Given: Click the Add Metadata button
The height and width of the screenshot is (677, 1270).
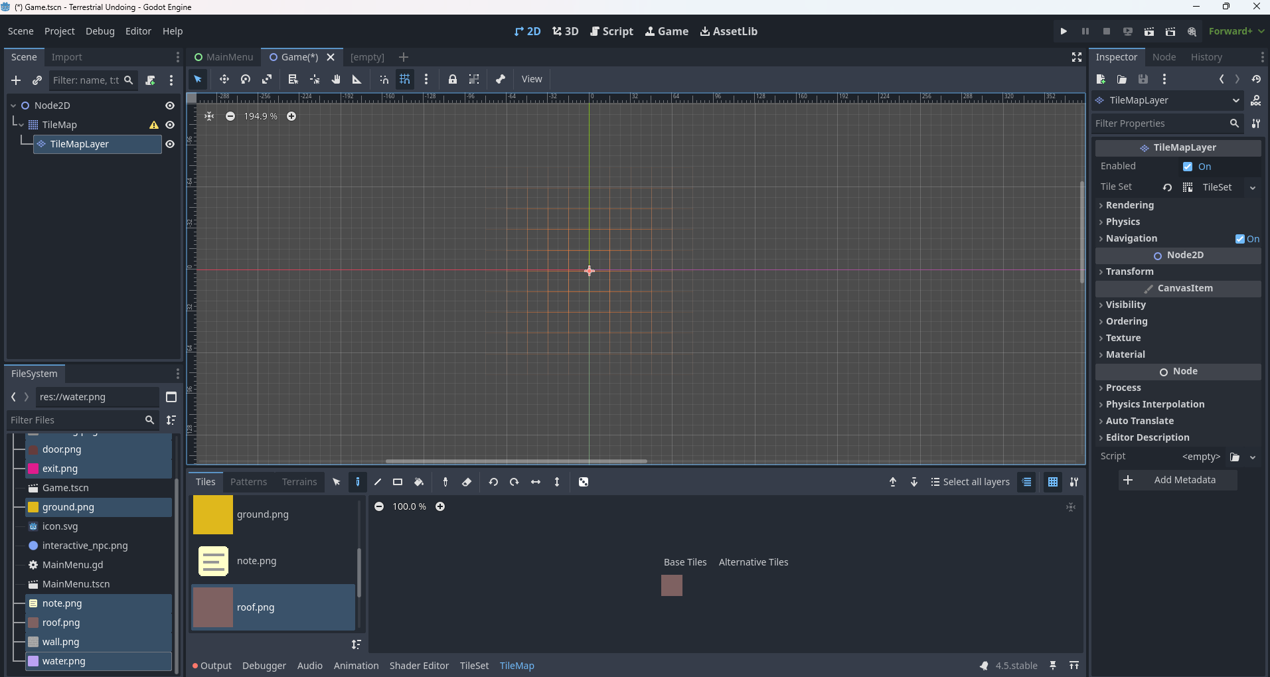Looking at the screenshot, I should [x=1178, y=480].
